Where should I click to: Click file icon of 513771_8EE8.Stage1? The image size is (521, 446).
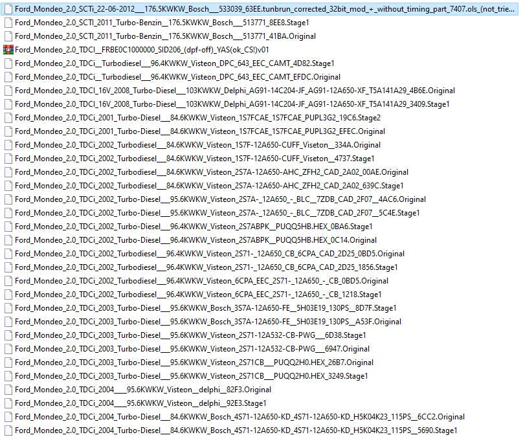(8, 22)
